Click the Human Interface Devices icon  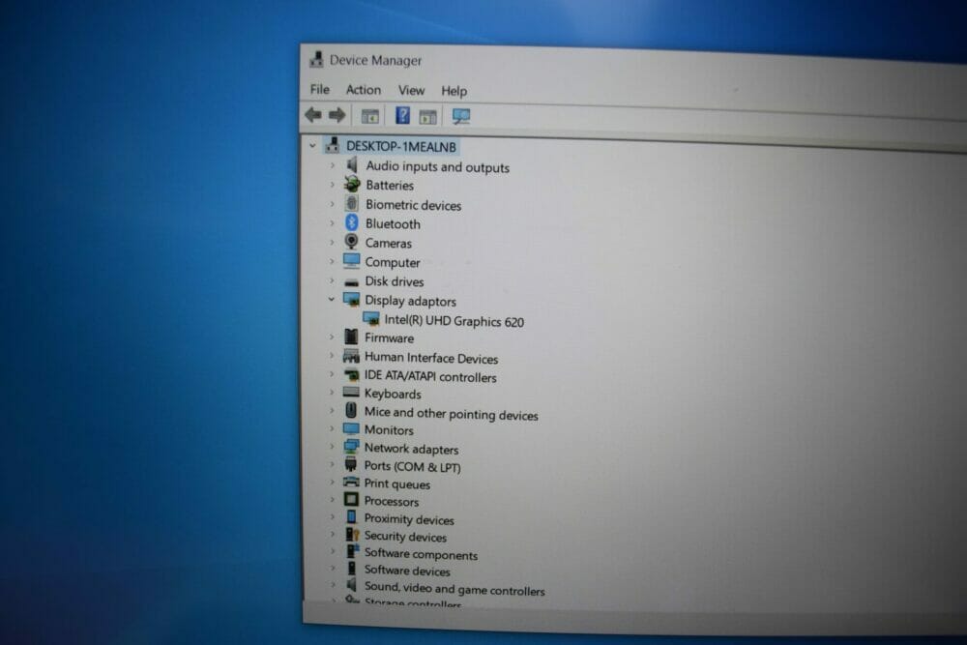(x=351, y=357)
